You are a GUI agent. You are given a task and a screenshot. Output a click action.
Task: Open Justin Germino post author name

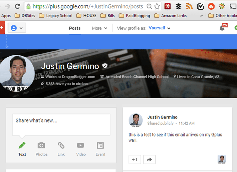click(162, 117)
